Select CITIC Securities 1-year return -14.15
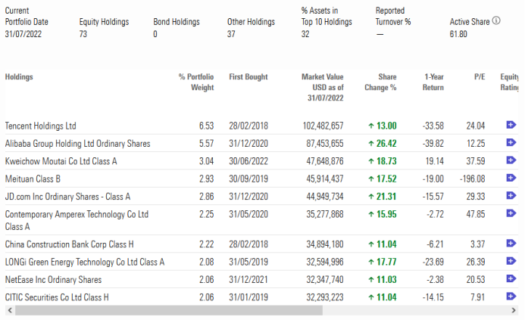The height and width of the screenshot is (320, 525). click(433, 297)
